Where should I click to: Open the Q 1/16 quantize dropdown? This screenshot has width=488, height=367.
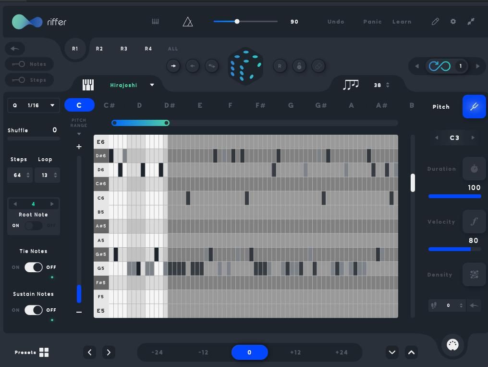point(33,105)
